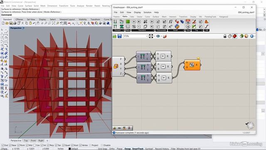266x150 pixels.
Task: Click the wireframe preview mode icon
Action: (230, 36)
